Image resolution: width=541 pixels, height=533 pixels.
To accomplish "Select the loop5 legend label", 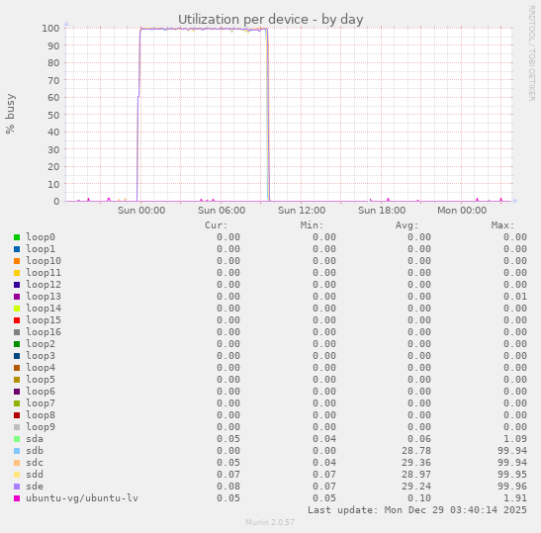I will (x=41, y=380).
